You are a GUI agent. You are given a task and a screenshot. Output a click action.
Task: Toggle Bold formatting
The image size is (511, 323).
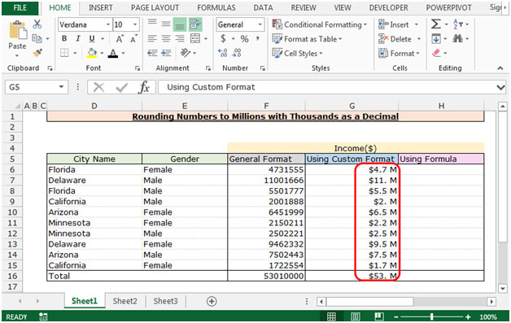64,38
